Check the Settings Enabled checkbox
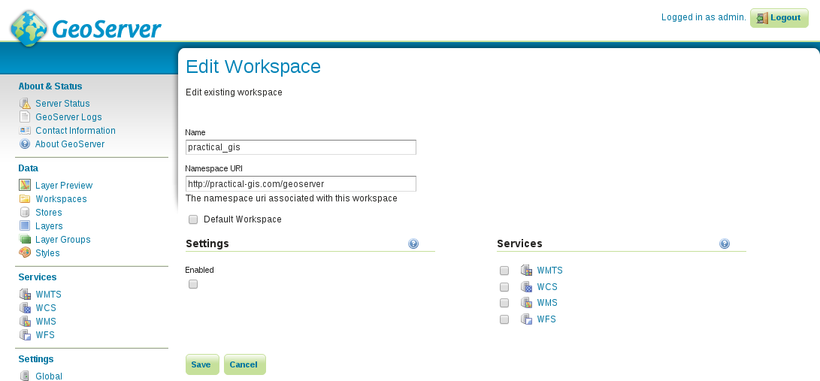Screen dimensions: 820x381 193,284
